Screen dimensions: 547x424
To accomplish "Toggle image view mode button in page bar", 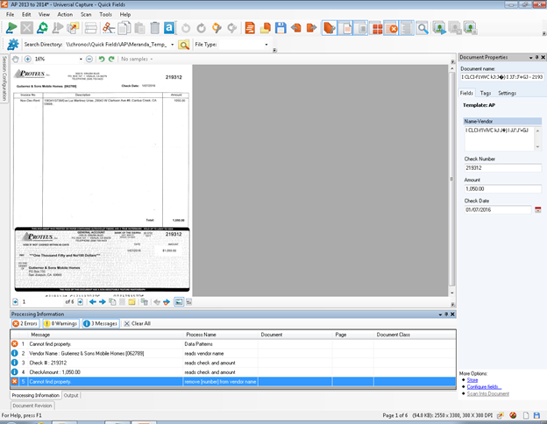I will tap(179, 302).
